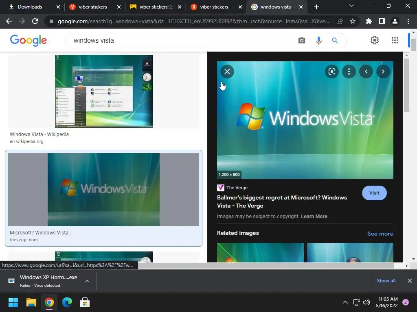Open the large Windows Vista preview image
This screenshot has width=417, height=312.
[305, 120]
